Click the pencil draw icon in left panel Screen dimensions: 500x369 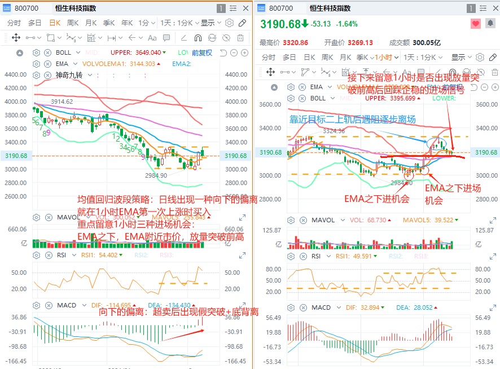(242, 23)
